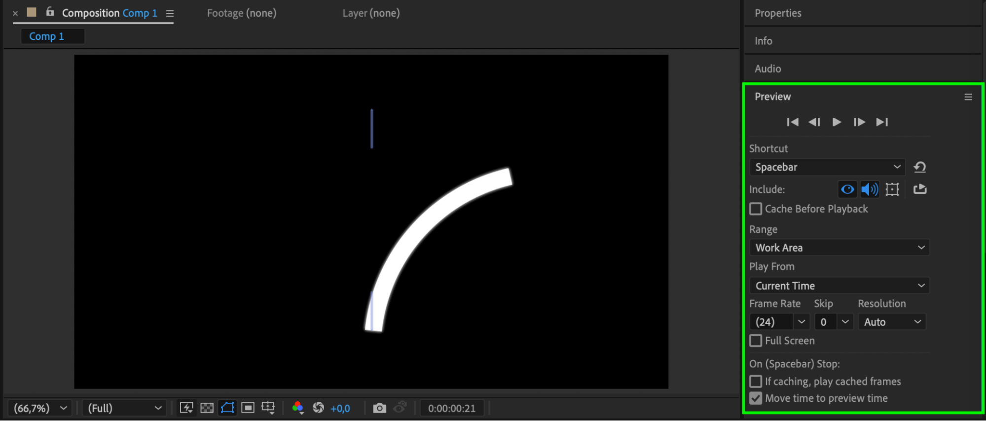Step forward one frame in Preview panel
986x421 pixels.
[859, 122]
